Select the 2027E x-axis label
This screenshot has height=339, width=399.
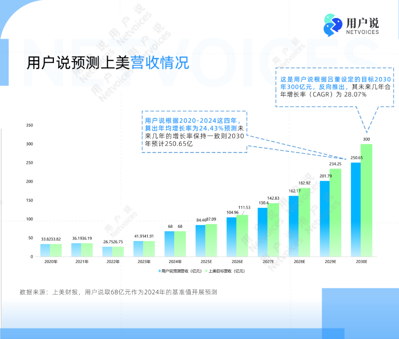(x=268, y=262)
